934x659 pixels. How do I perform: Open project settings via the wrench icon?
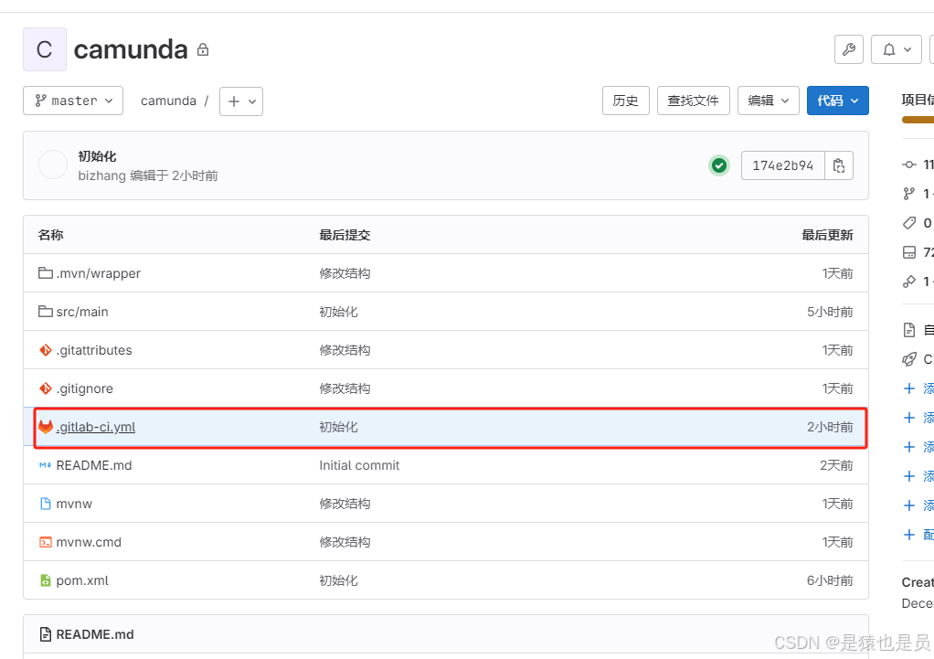pos(848,49)
